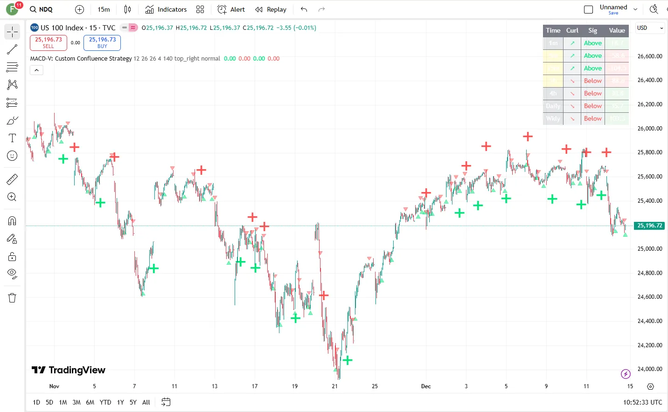Select the All date range
This screenshot has height=412, width=668.
pos(146,402)
